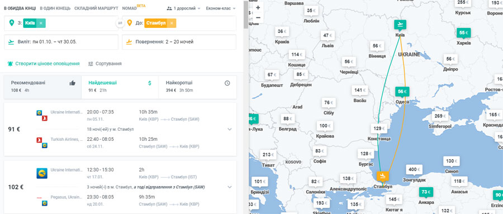Zoom in on the map
This screenshot has height=214, width=503.
[x=258, y=7]
